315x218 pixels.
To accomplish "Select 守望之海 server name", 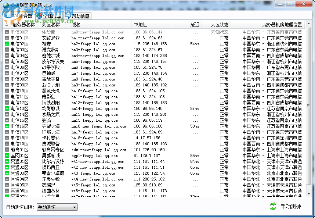I will 51,126.
